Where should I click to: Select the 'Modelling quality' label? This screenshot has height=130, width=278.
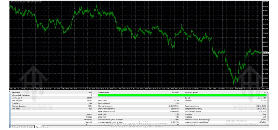point(191,93)
